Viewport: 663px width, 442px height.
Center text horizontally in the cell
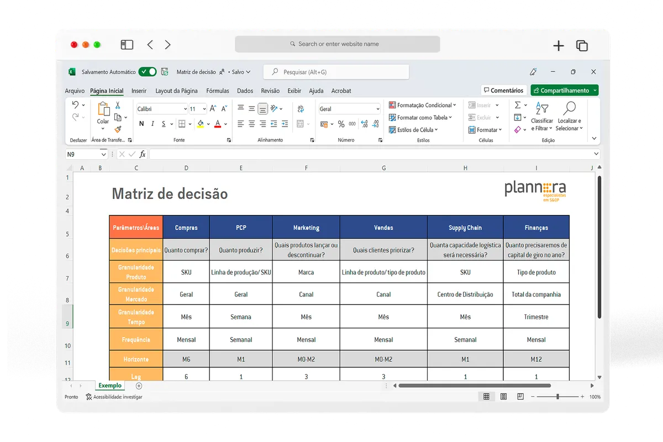[x=251, y=124]
